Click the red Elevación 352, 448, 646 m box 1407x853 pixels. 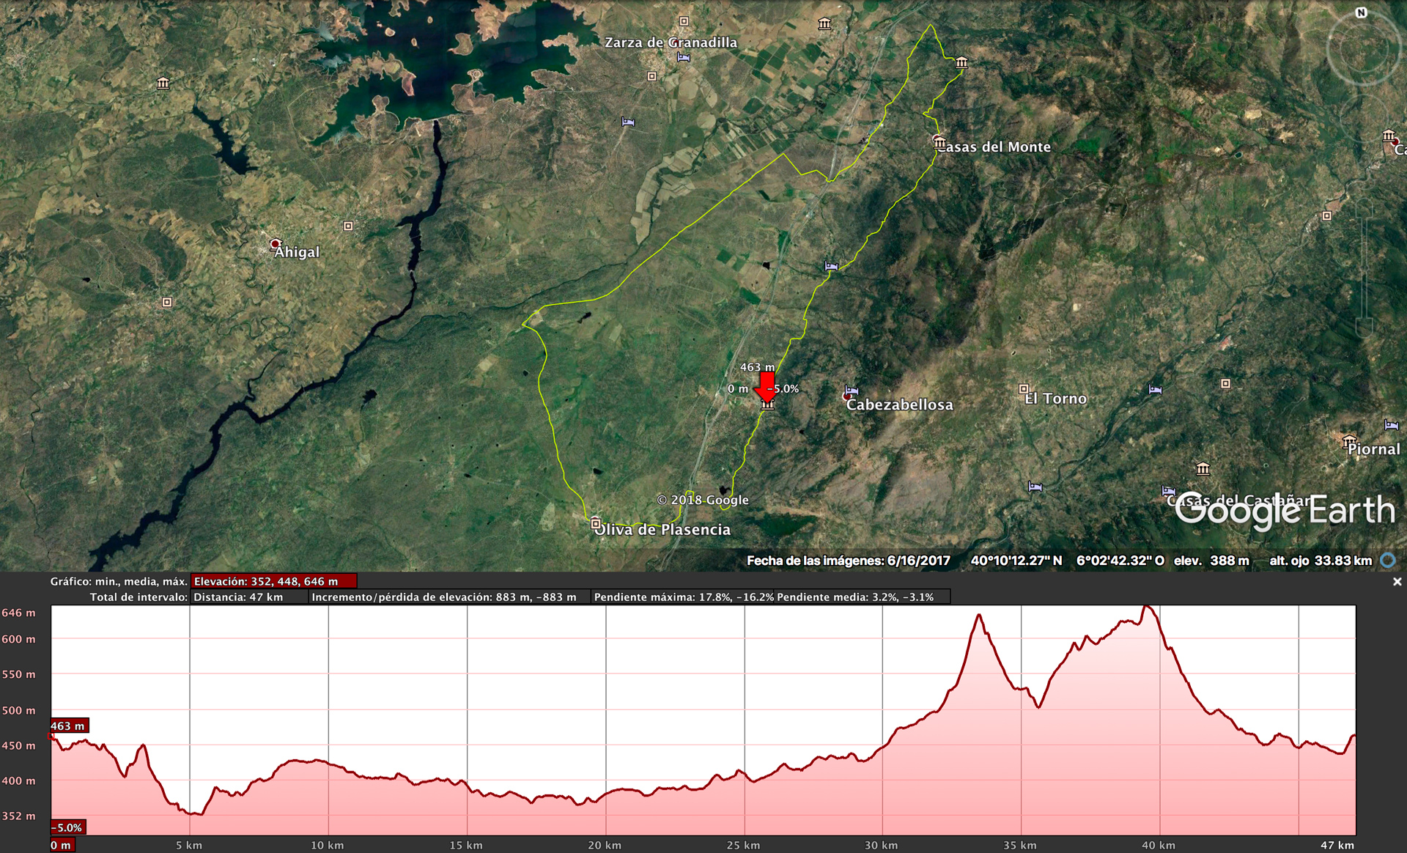[274, 581]
